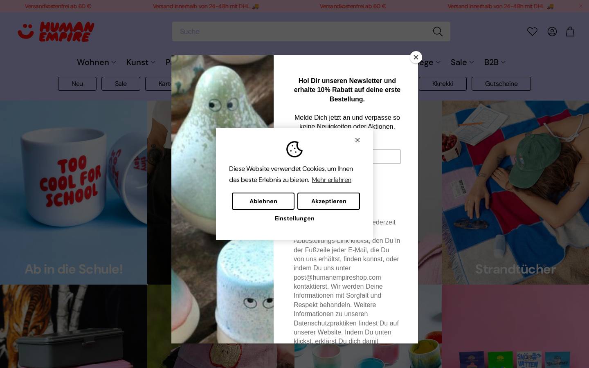The height and width of the screenshot is (368, 589).
Task: Open the Strandtücher tile
Action: [515, 193]
